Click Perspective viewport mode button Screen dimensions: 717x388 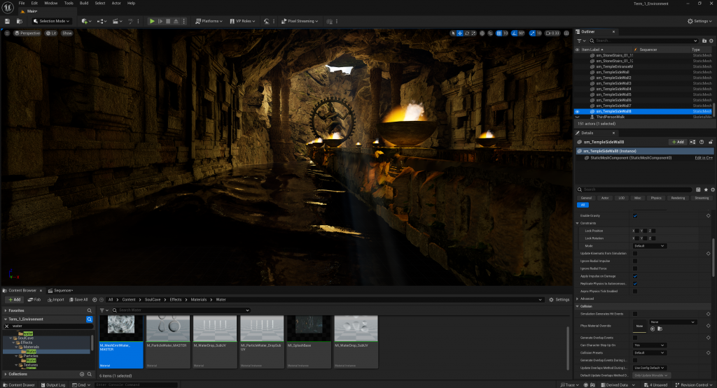(27, 33)
